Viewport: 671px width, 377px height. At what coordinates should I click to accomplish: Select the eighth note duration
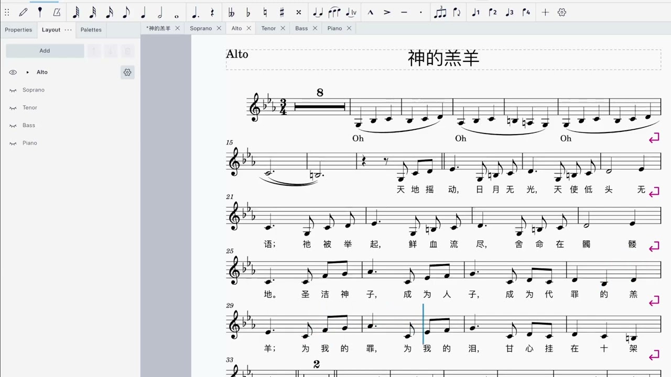[126, 12]
